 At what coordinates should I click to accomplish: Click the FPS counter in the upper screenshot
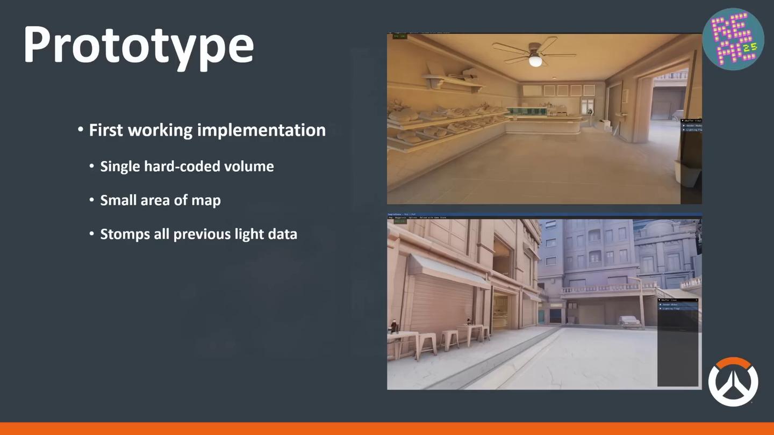coord(399,37)
